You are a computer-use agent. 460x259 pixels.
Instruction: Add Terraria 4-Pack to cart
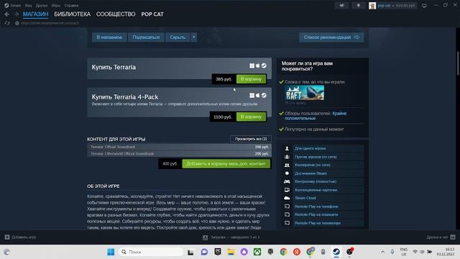click(x=251, y=117)
